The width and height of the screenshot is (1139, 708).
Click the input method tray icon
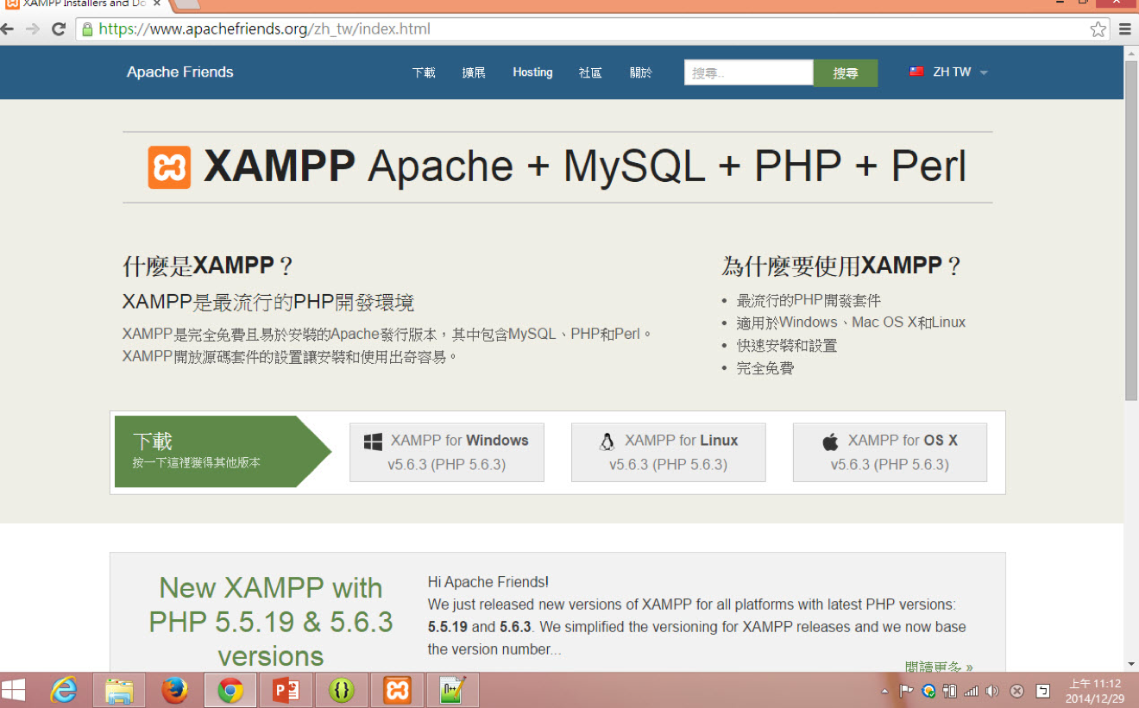click(1042, 691)
